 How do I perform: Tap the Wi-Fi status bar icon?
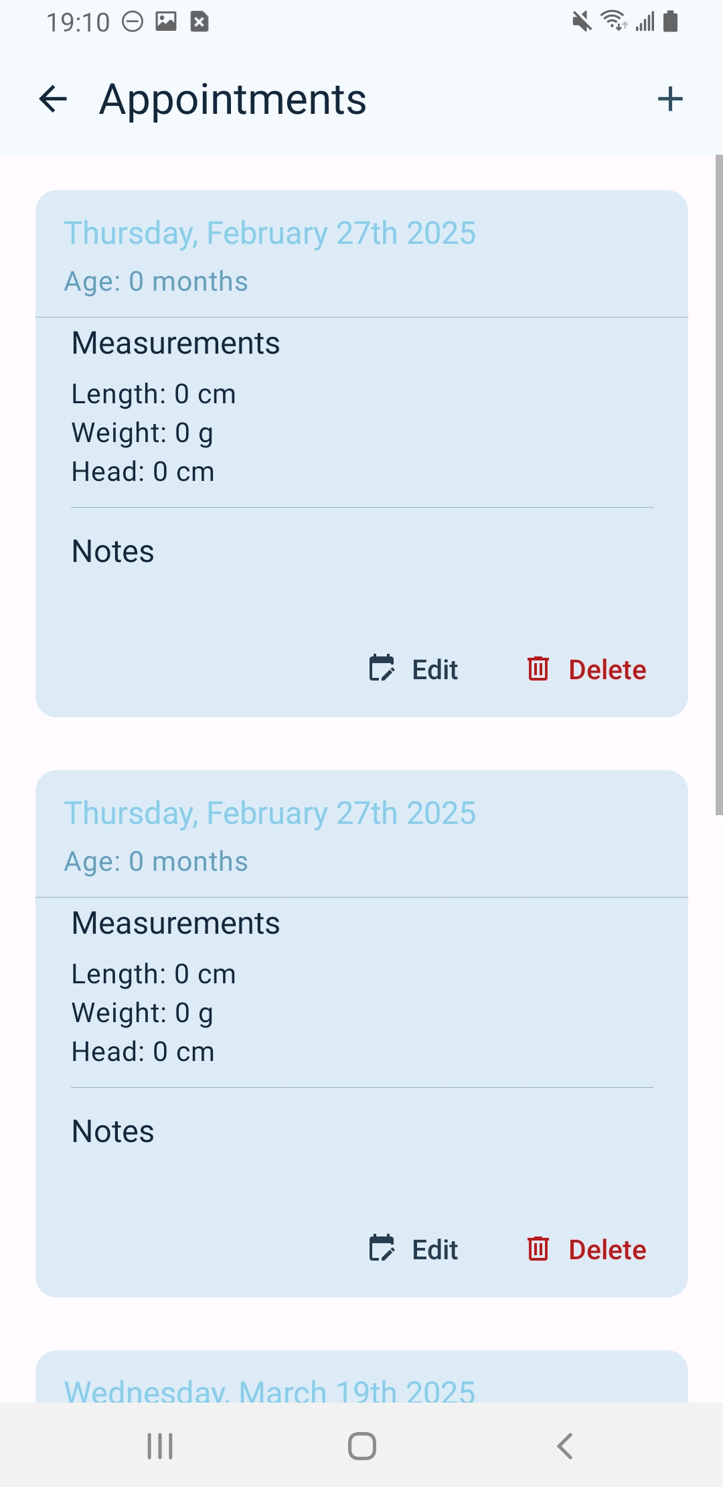click(613, 21)
